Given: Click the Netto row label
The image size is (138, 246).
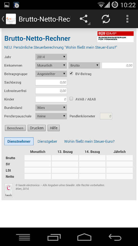Looking at the screenshot, I should point(10,177).
